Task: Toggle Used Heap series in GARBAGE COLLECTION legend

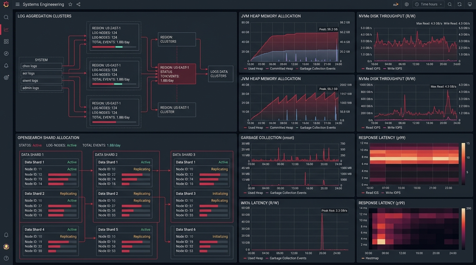Action: pyautogui.click(x=253, y=193)
